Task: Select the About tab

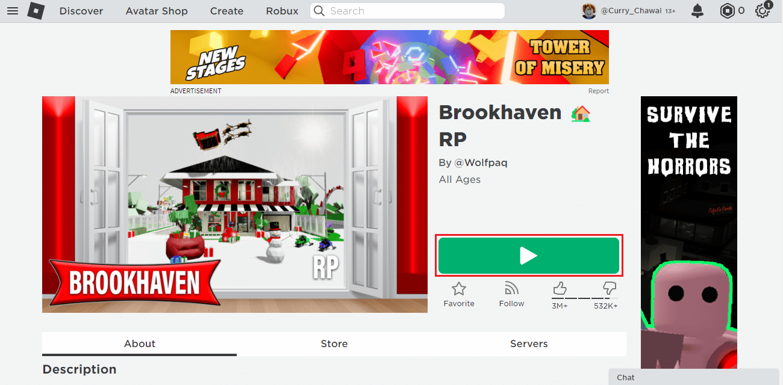Action: (x=140, y=343)
